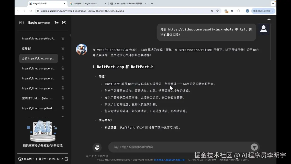Log out using the exit arrow icon
This screenshot has width=291, height=164.
[x=66, y=159]
